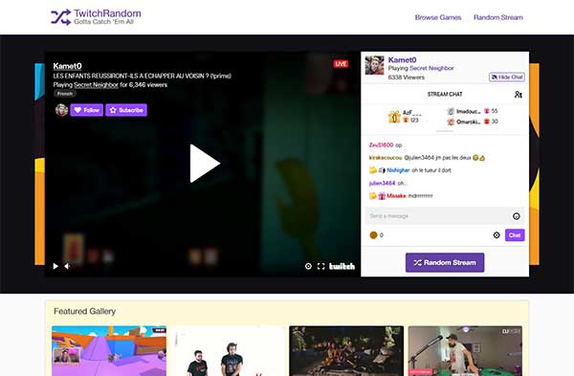
Task: Open the purple game gallery thumbnail
Action: (109, 351)
